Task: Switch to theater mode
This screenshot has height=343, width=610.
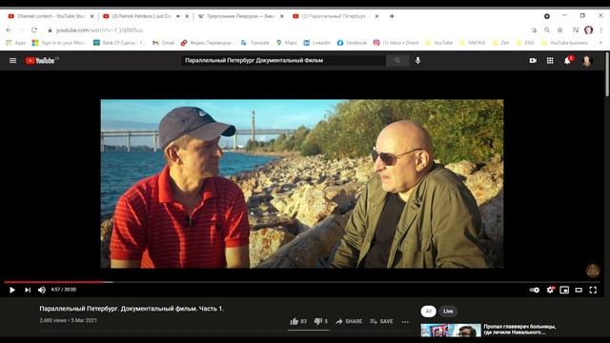Action: tap(579, 290)
